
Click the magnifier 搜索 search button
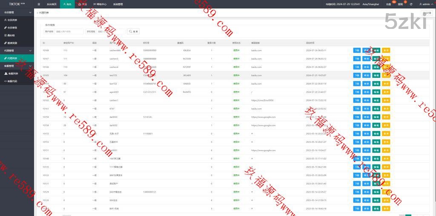(x=134, y=31)
